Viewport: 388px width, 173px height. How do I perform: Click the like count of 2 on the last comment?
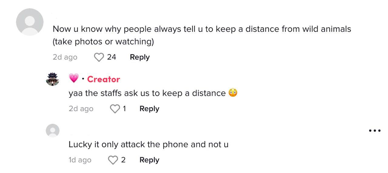pyautogui.click(x=123, y=160)
